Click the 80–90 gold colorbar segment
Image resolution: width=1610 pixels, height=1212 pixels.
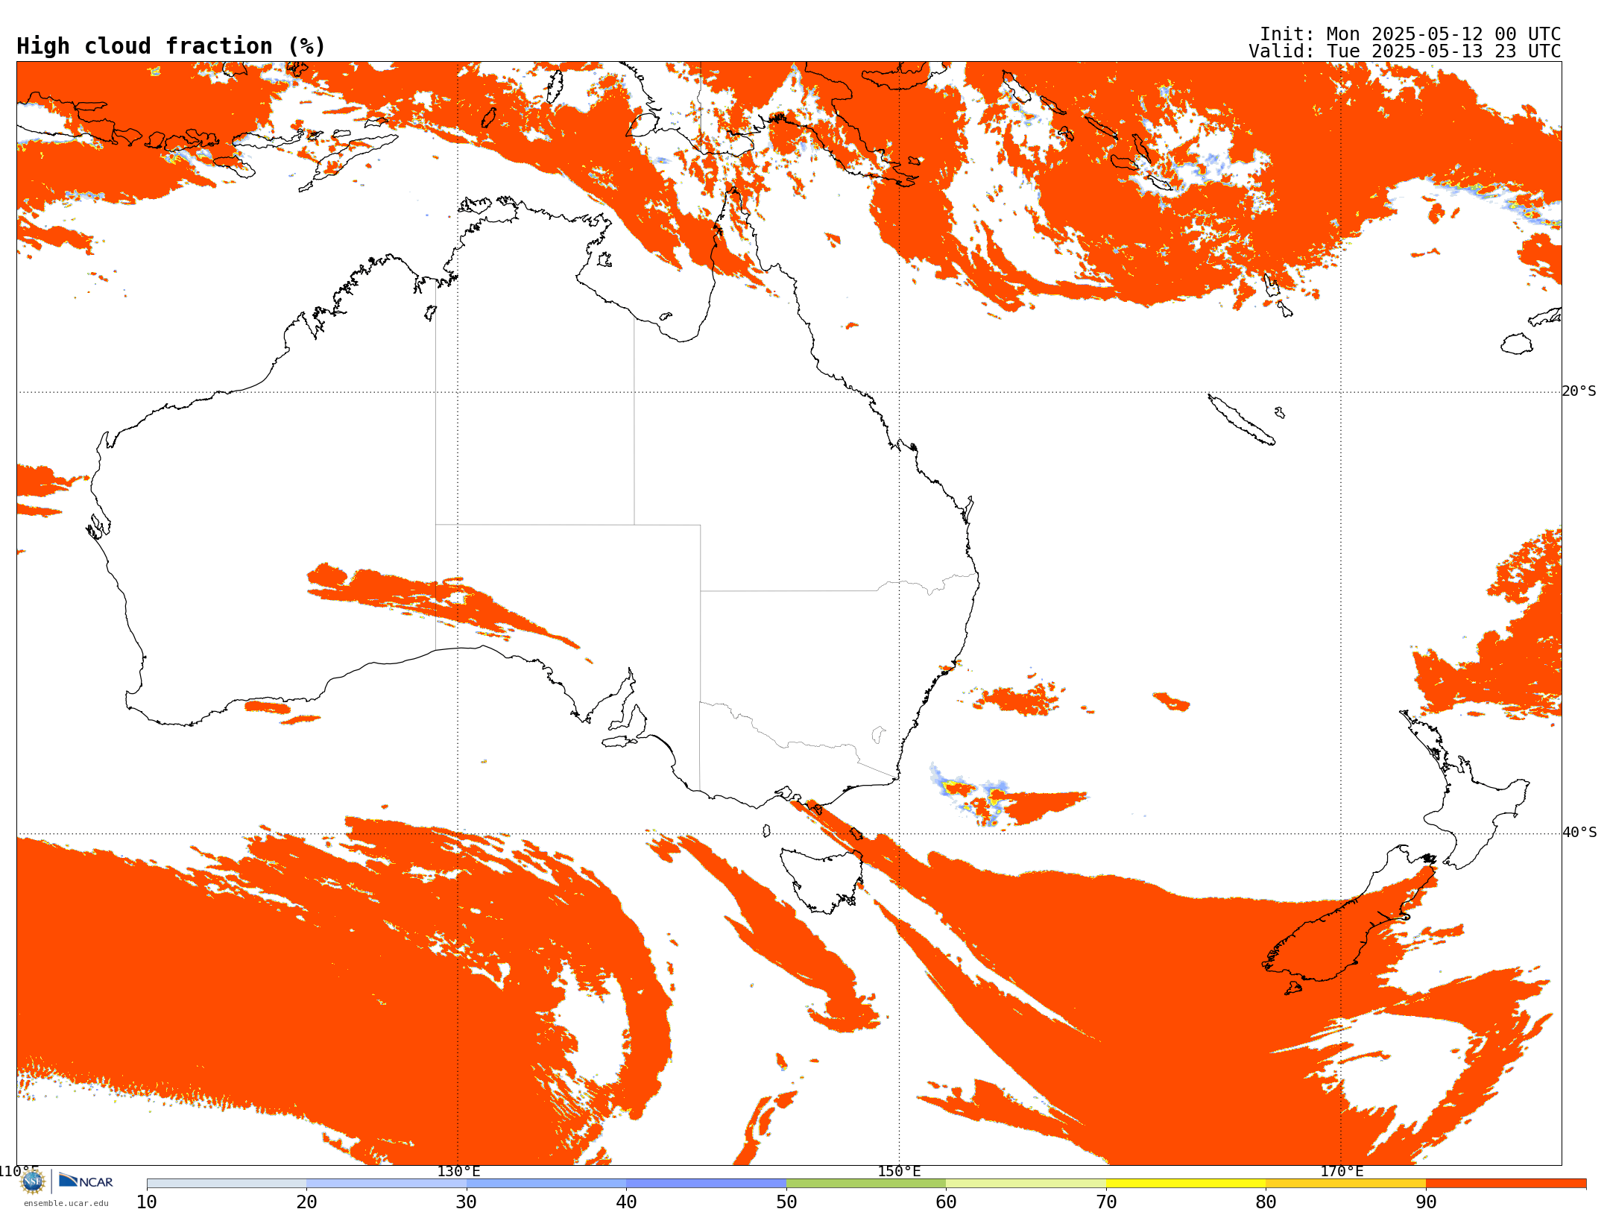(1345, 1184)
